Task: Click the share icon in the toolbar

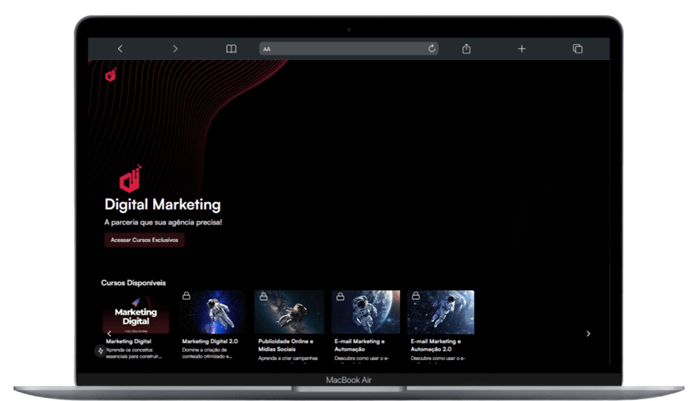Action: point(466,49)
